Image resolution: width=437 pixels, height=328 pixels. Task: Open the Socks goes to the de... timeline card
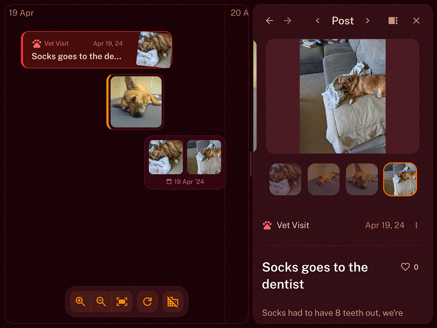tap(97, 50)
